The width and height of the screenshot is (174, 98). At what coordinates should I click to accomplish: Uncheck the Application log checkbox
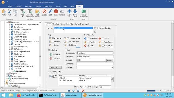tap(53, 38)
